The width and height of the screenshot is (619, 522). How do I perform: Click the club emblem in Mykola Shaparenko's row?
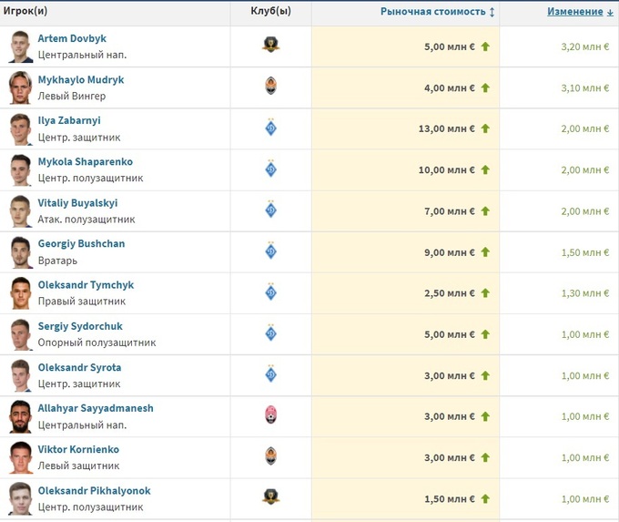pos(270,169)
